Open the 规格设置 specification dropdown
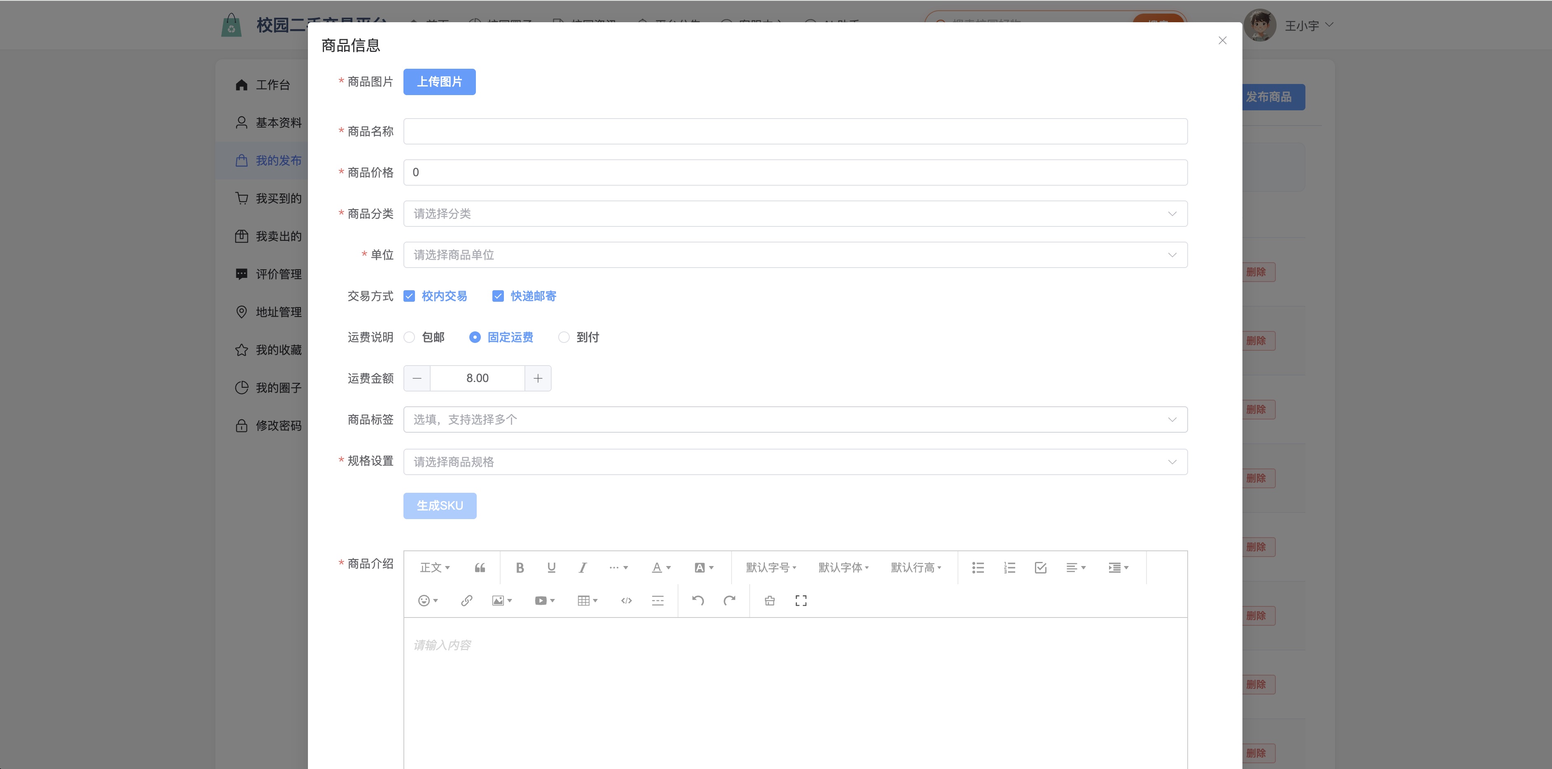This screenshot has height=769, width=1552. [795, 461]
